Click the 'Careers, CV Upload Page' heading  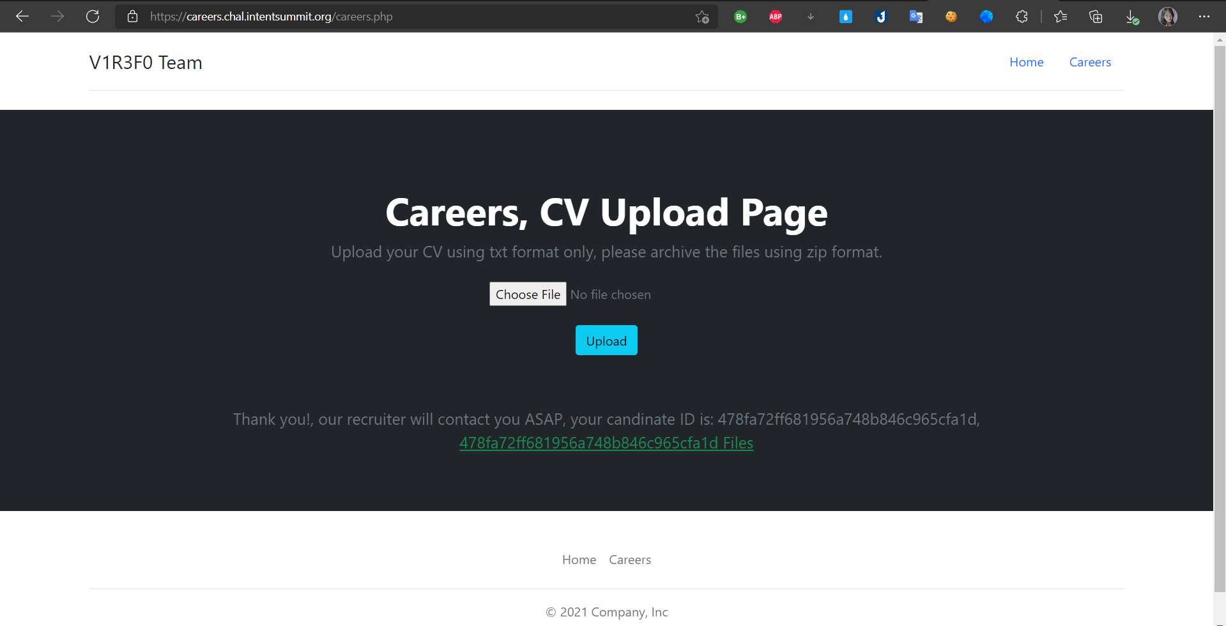click(x=606, y=213)
